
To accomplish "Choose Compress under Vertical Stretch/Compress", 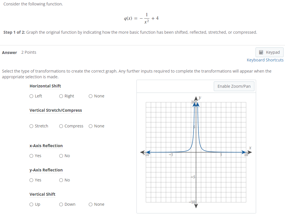I will click(x=61, y=126).
